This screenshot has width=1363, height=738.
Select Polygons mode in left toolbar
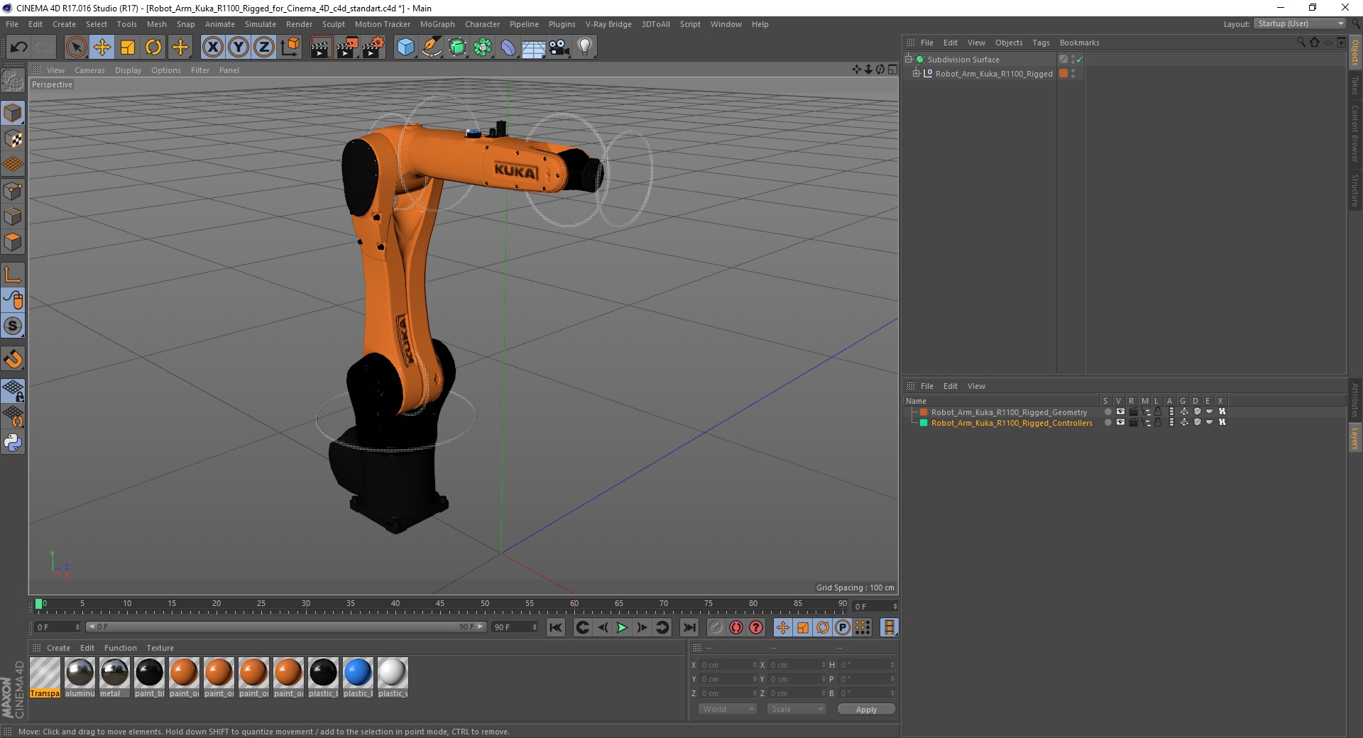(x=13, y=242)
